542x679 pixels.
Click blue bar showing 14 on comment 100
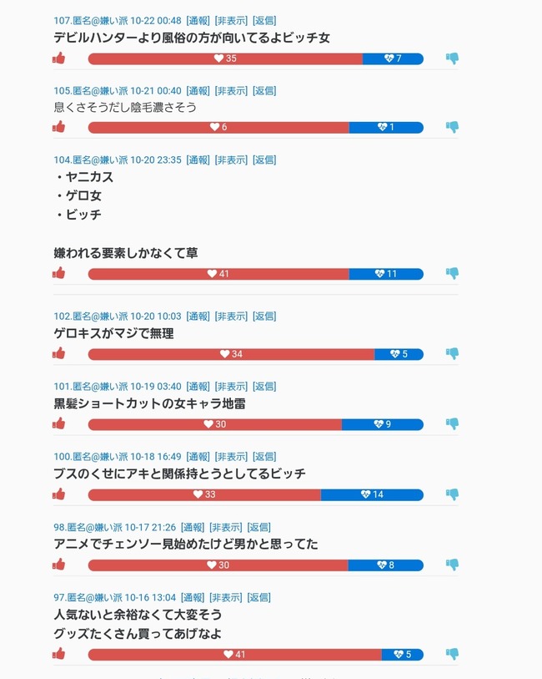tap(372, 494)
